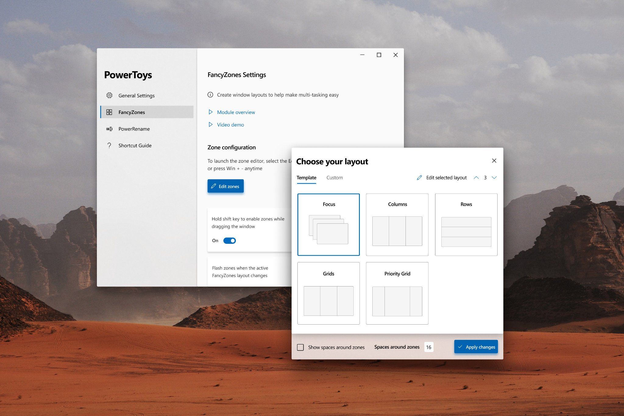Click the 'Choose your layout' title
The width and height of the screenshot is (624, 416).
(332, 162)
